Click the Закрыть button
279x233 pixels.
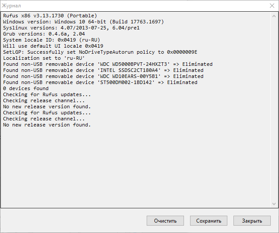(x=252, y=221)
